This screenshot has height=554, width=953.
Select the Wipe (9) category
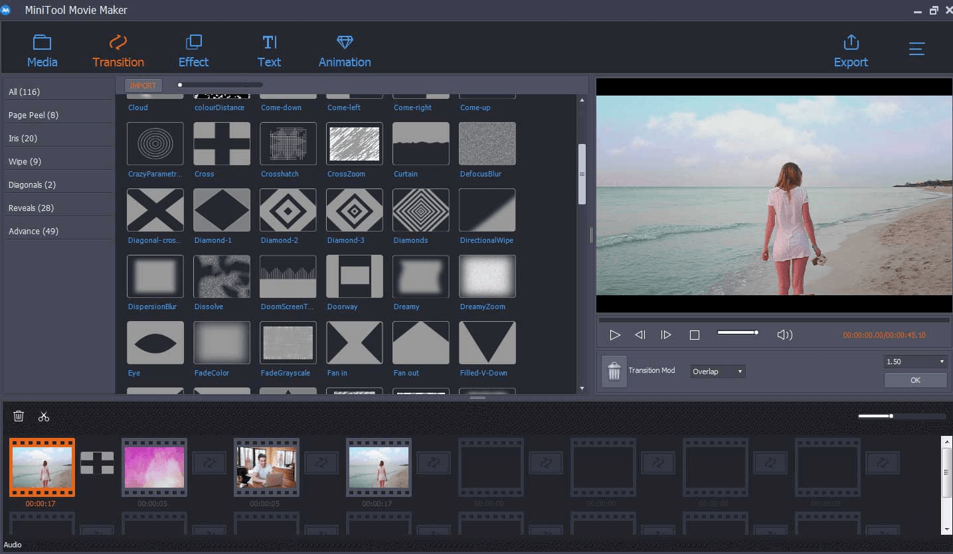[x=25, y=161]
